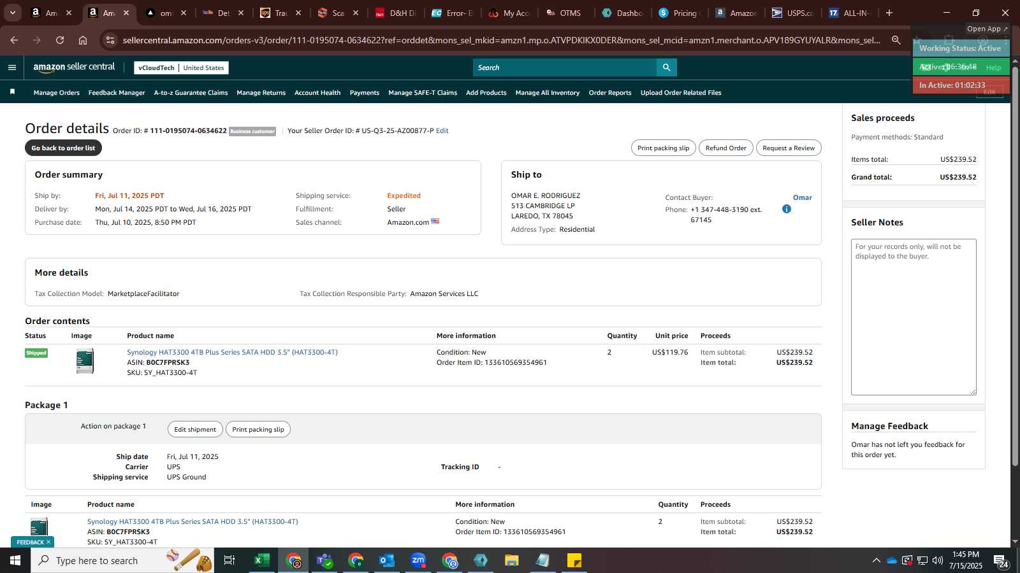Open Outlook from the taskbar
The width and height of the screenshot is (1020, 573).
tap(387, 560)
